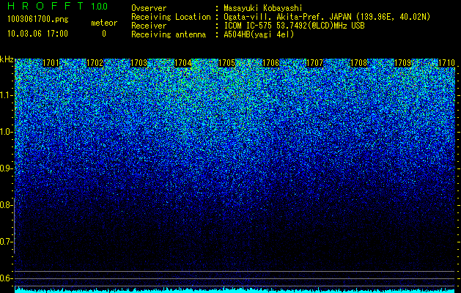Screen dimensions: 461x293
Task: Click the 0.6 frequency axis label
Action: 6,278
